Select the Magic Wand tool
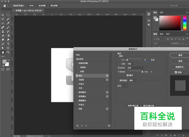This screenshot has width=189, height=137. (x=8, y=19)
